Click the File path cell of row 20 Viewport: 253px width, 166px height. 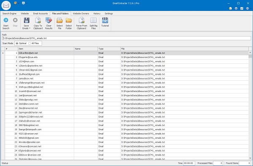point(184,134)
